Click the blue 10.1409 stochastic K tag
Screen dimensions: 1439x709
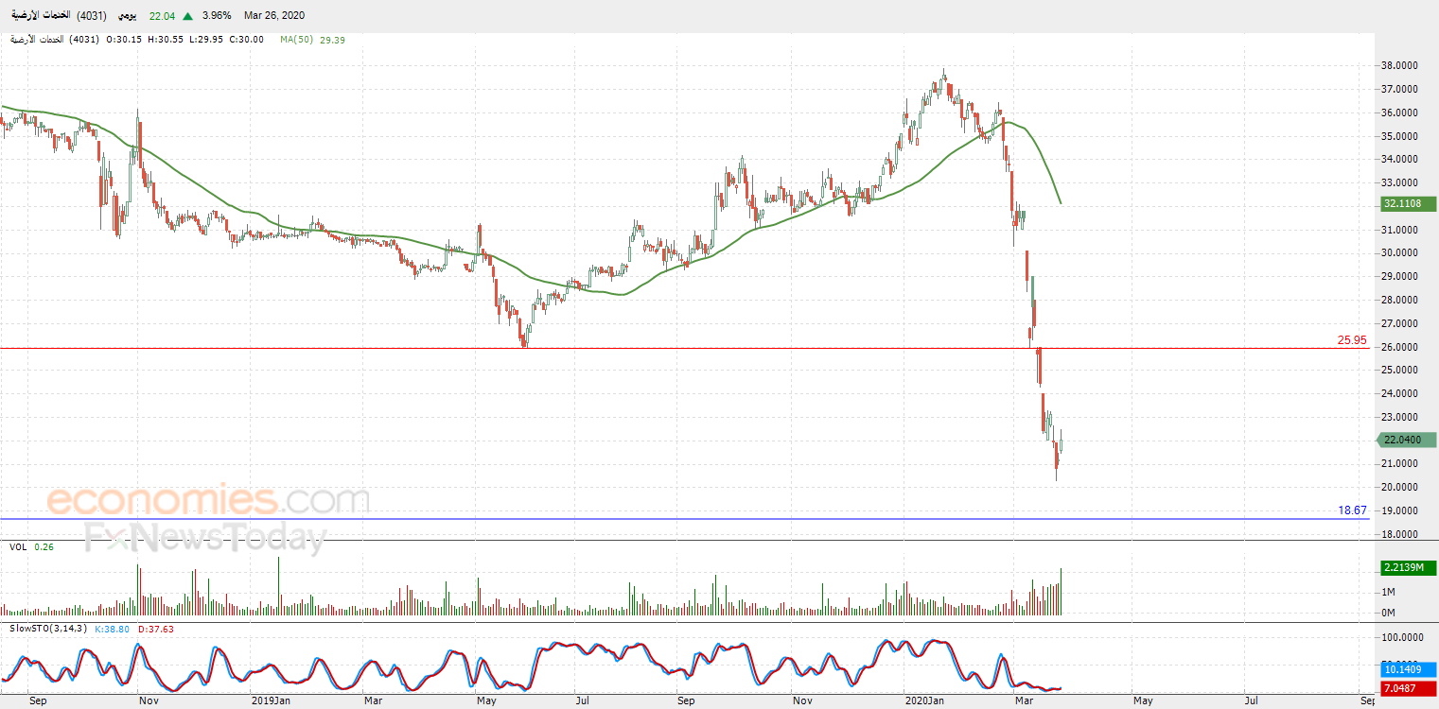click(x=1409, y=670)
